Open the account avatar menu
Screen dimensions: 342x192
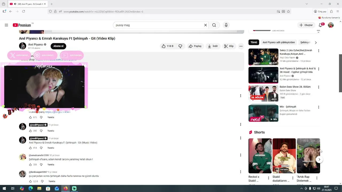point(331,25)
